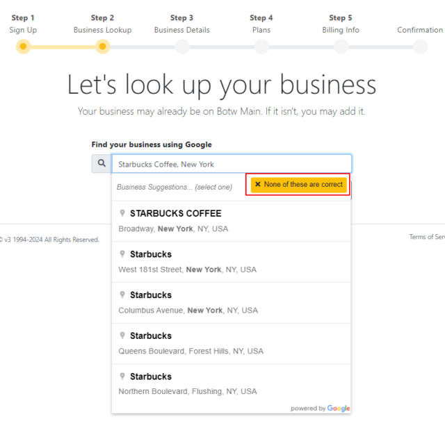Click the Step 5 progress circle

pyautogui.click(x=341, y=47)
